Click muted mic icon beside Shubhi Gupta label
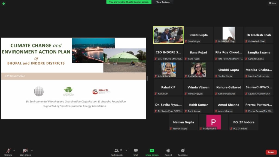 [x=216, y=76]
